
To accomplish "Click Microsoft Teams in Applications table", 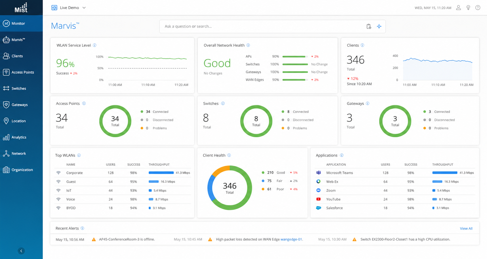I will point(340,173).
